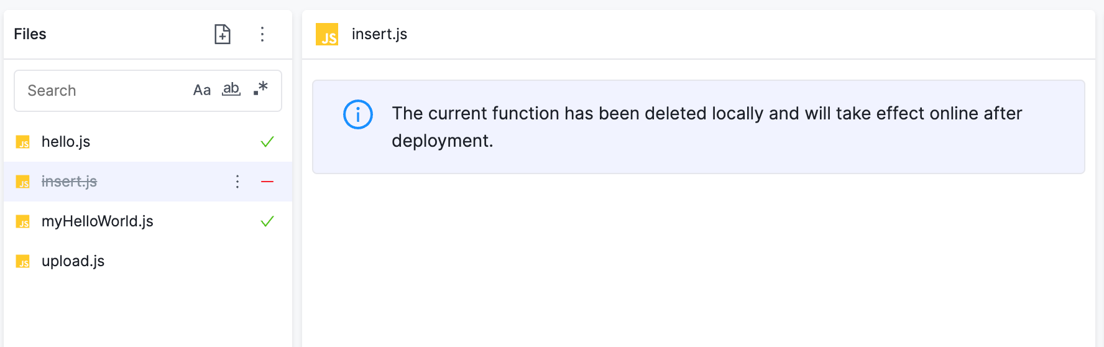Click the blue info icon in notice
This screenshot has height=347, width=1104.
click(x=358, y=114)
